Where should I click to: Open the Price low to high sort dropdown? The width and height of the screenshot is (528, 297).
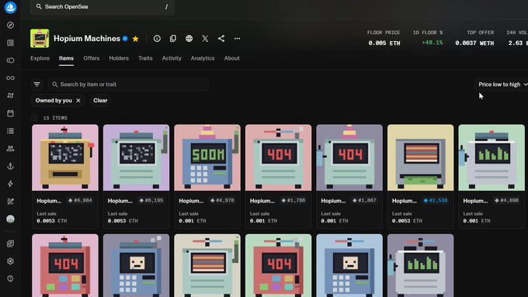502,85
